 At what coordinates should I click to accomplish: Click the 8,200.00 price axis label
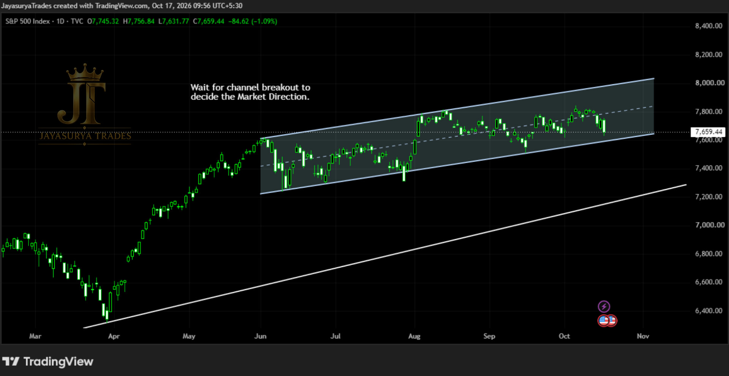708,55
